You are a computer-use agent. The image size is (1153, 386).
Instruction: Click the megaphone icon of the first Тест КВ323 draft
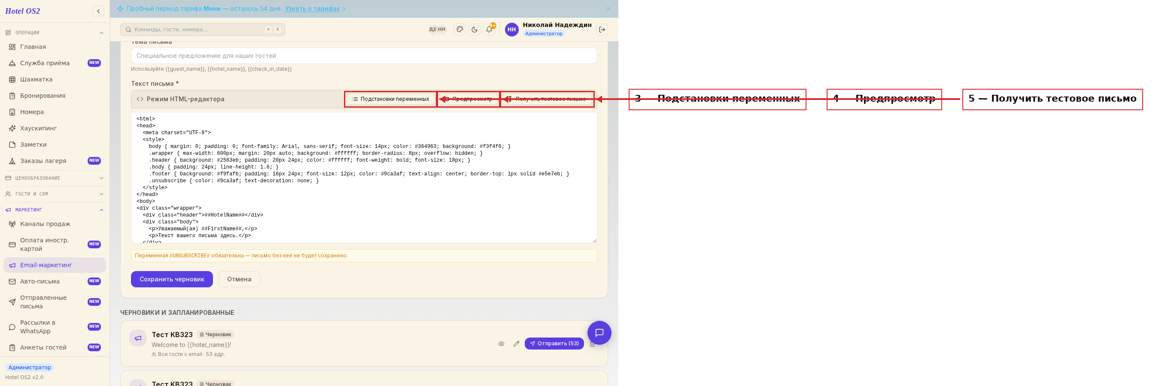coord(138,338)
